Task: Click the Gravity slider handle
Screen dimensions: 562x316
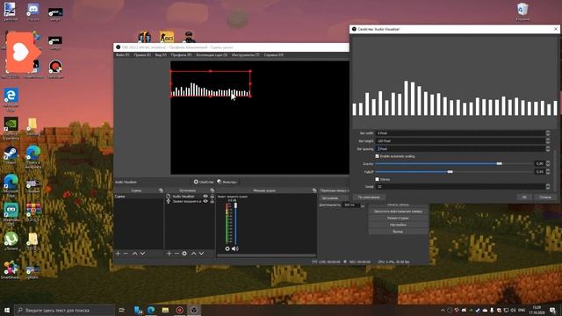Action: point(500,164)
